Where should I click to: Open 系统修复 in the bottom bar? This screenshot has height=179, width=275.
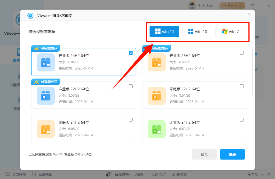179,174
